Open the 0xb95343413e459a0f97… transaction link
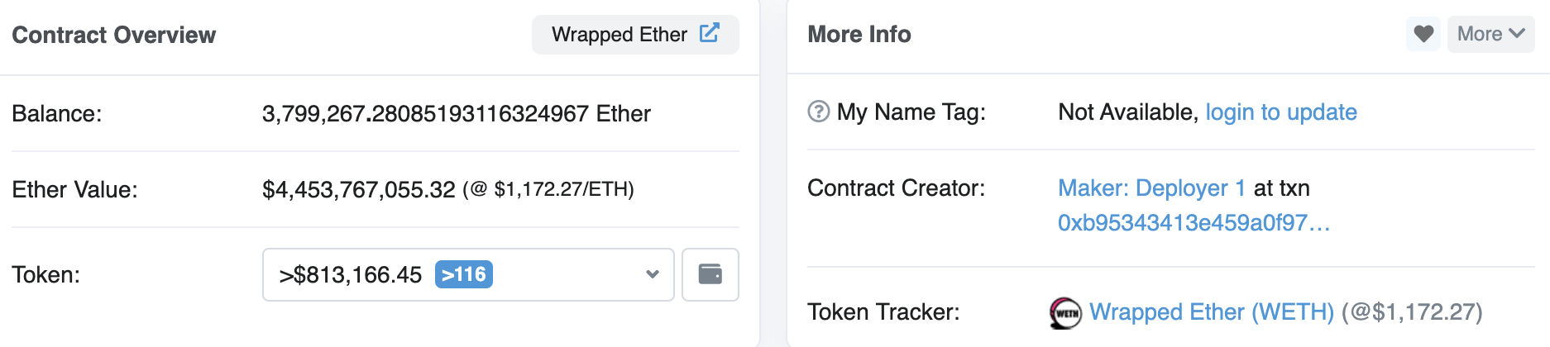 [x=1194, y=223]
